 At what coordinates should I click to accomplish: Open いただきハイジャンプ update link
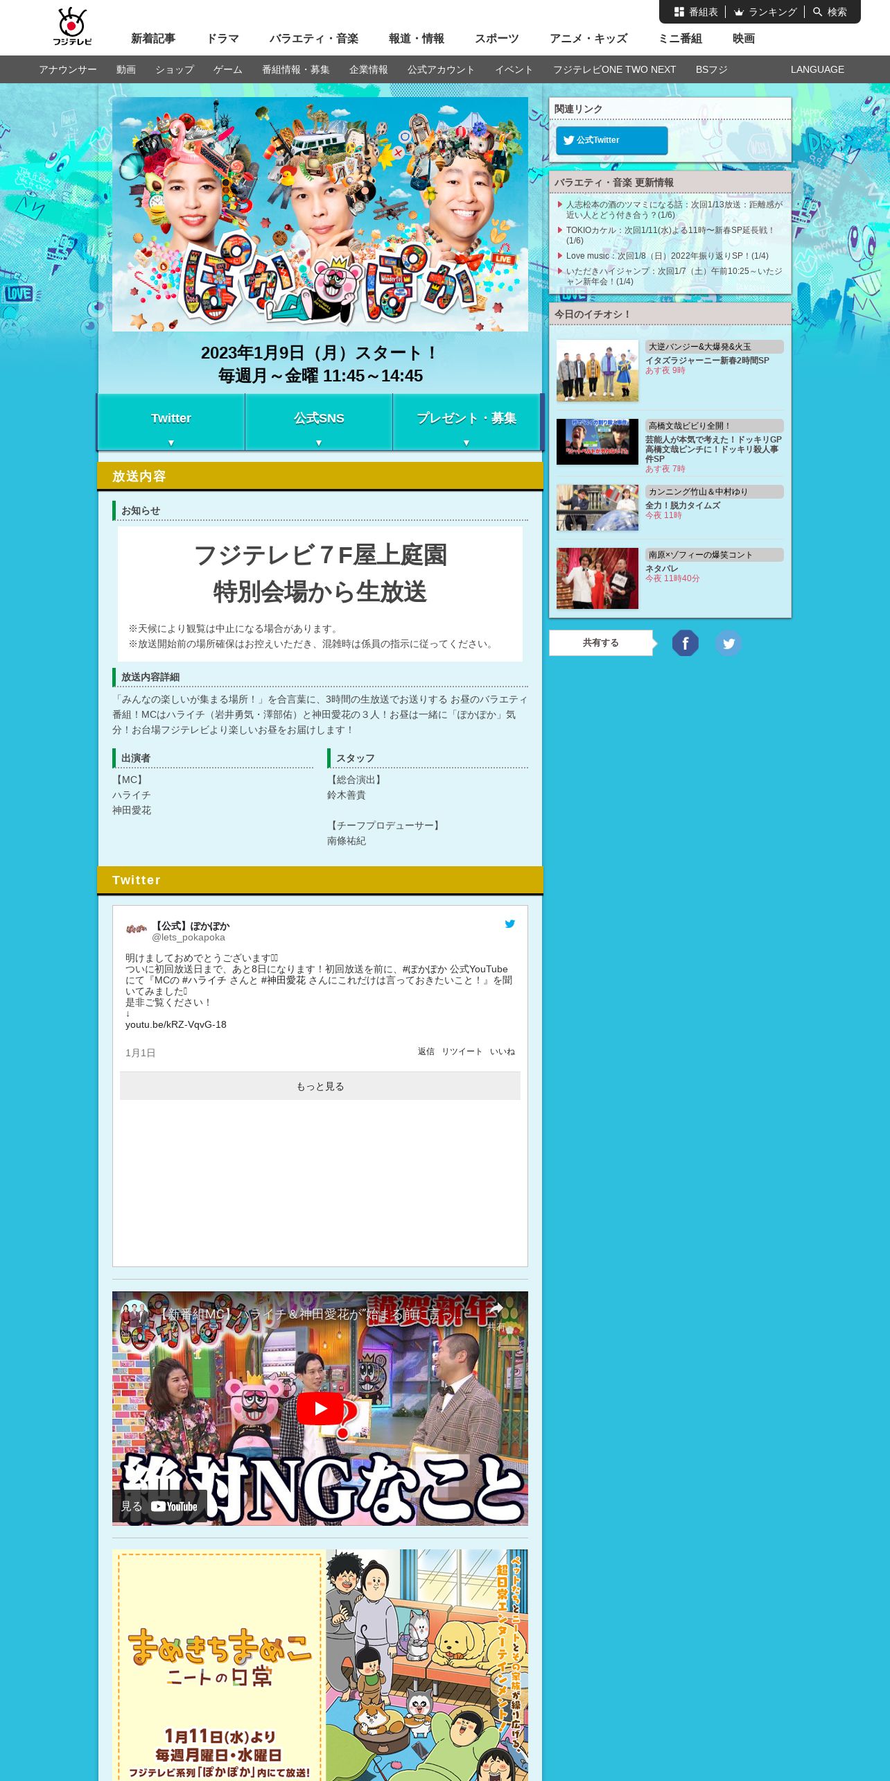[674, 276]
